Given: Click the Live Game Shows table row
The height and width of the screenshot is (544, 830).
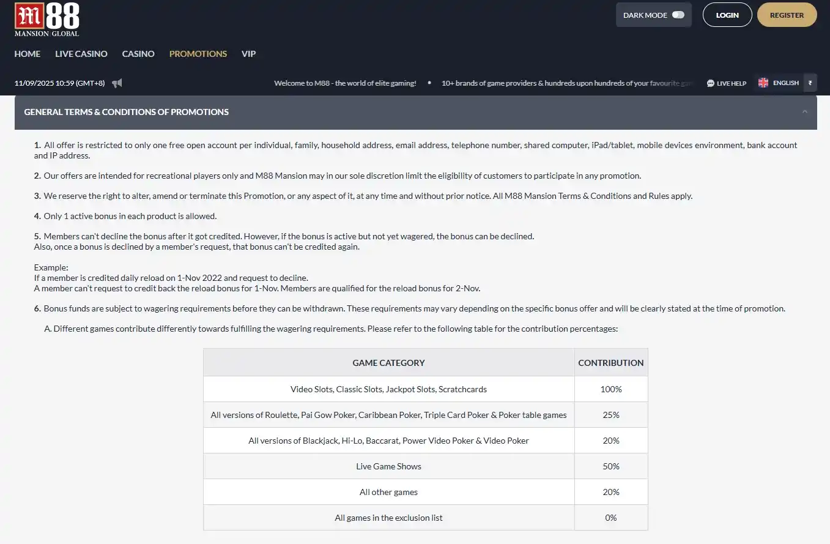Looking at the screenshot, I should tap(388, 466).
